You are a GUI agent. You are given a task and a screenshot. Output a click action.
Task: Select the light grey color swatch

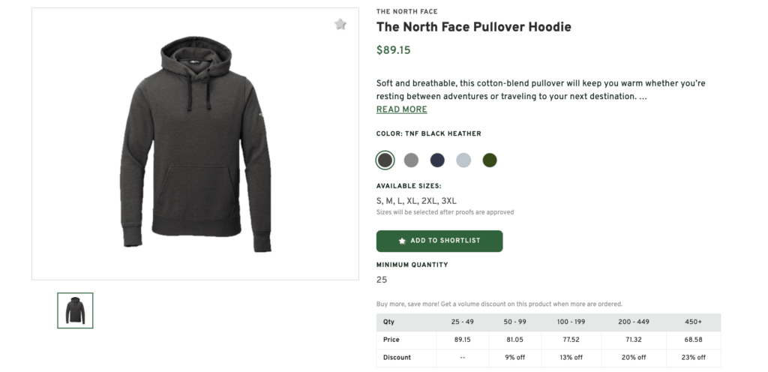point(463,160)
